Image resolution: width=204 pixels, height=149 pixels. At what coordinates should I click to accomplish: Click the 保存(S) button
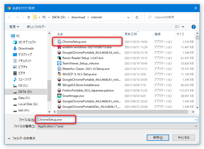[158, 137]
